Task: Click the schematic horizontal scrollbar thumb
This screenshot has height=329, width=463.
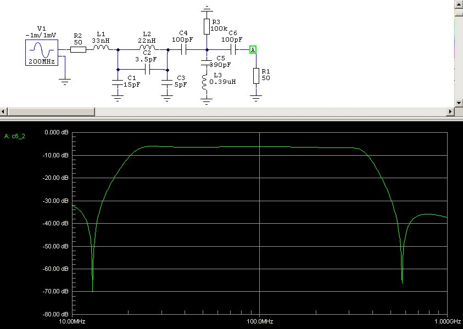Action: [51, 112]
